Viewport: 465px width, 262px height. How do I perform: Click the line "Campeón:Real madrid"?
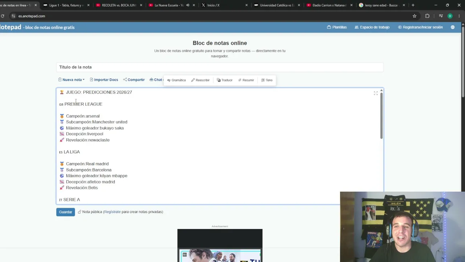(x=84, y=164)
